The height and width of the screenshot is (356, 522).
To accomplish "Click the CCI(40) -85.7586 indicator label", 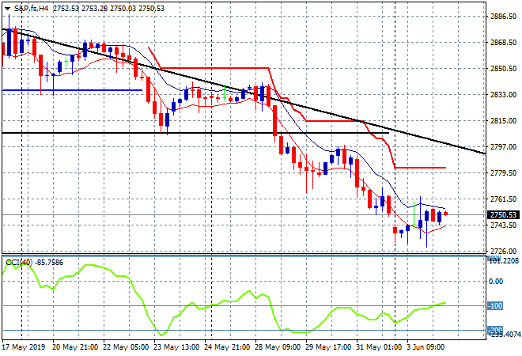I will (34, 263).
